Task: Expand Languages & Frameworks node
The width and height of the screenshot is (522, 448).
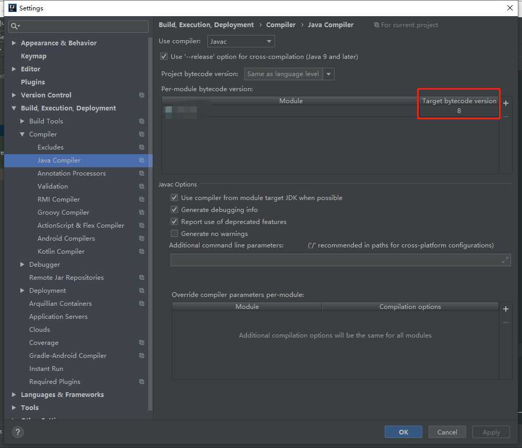Action: [14, 394]
